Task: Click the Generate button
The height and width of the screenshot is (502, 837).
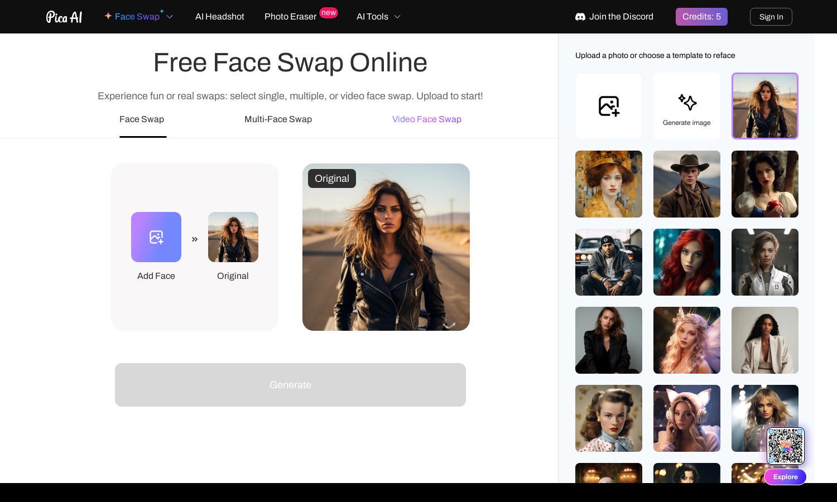Action: pyautogui.click(x=290, y=385)
